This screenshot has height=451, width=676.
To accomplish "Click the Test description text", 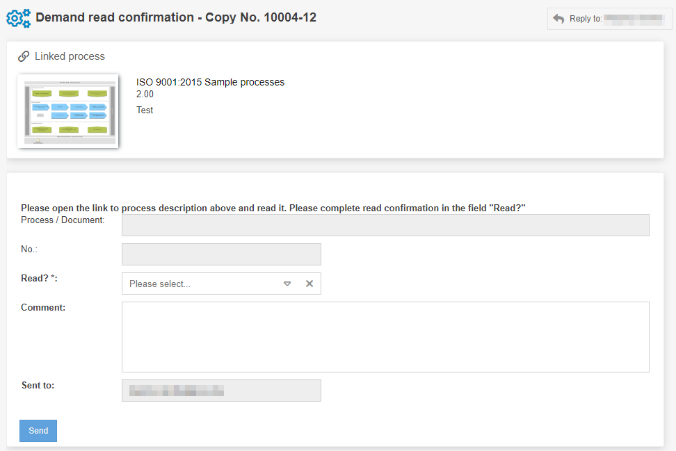I will pyautogui.click(x=145, y=110).
